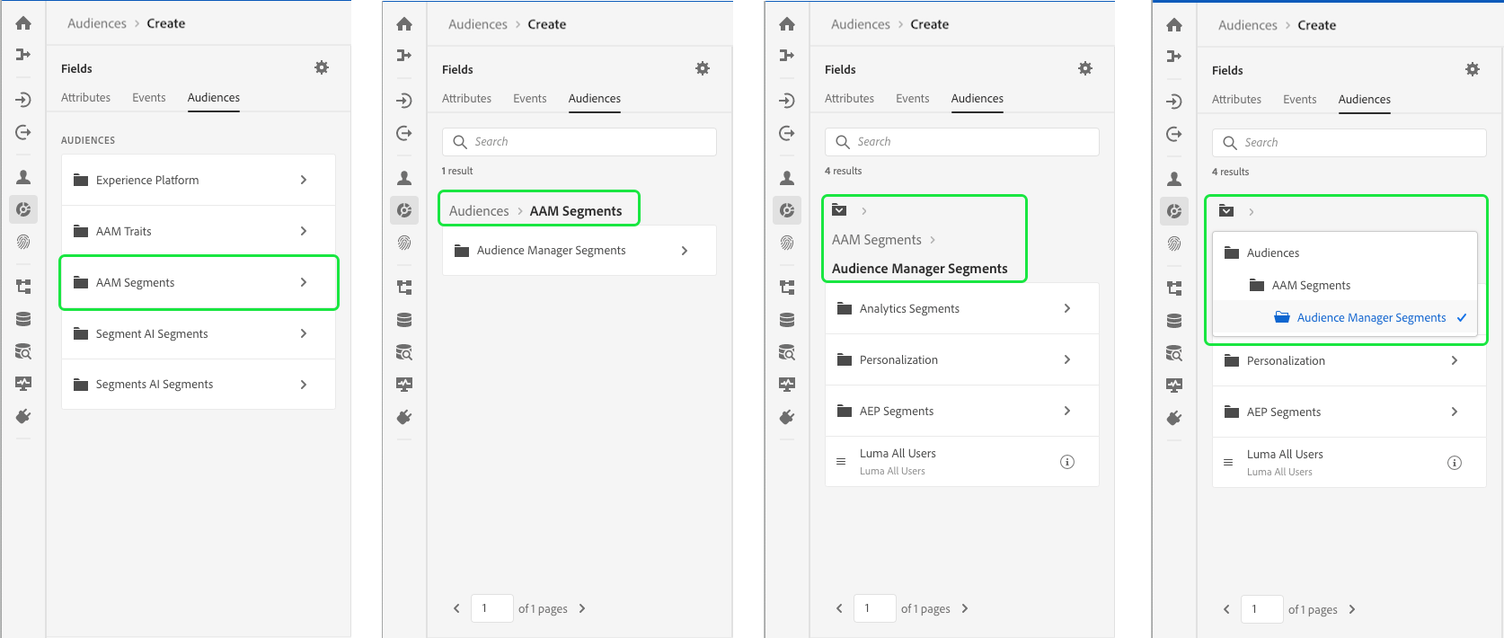Click folder icon above the open breadcrumb dropdown

[1226, 211]
